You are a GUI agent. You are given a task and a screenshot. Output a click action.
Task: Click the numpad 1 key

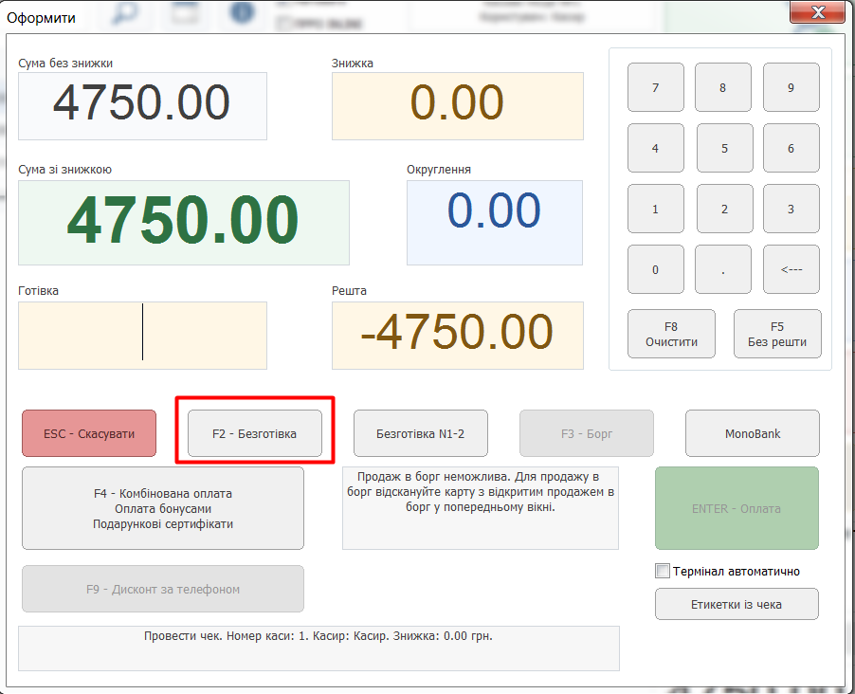655,209
